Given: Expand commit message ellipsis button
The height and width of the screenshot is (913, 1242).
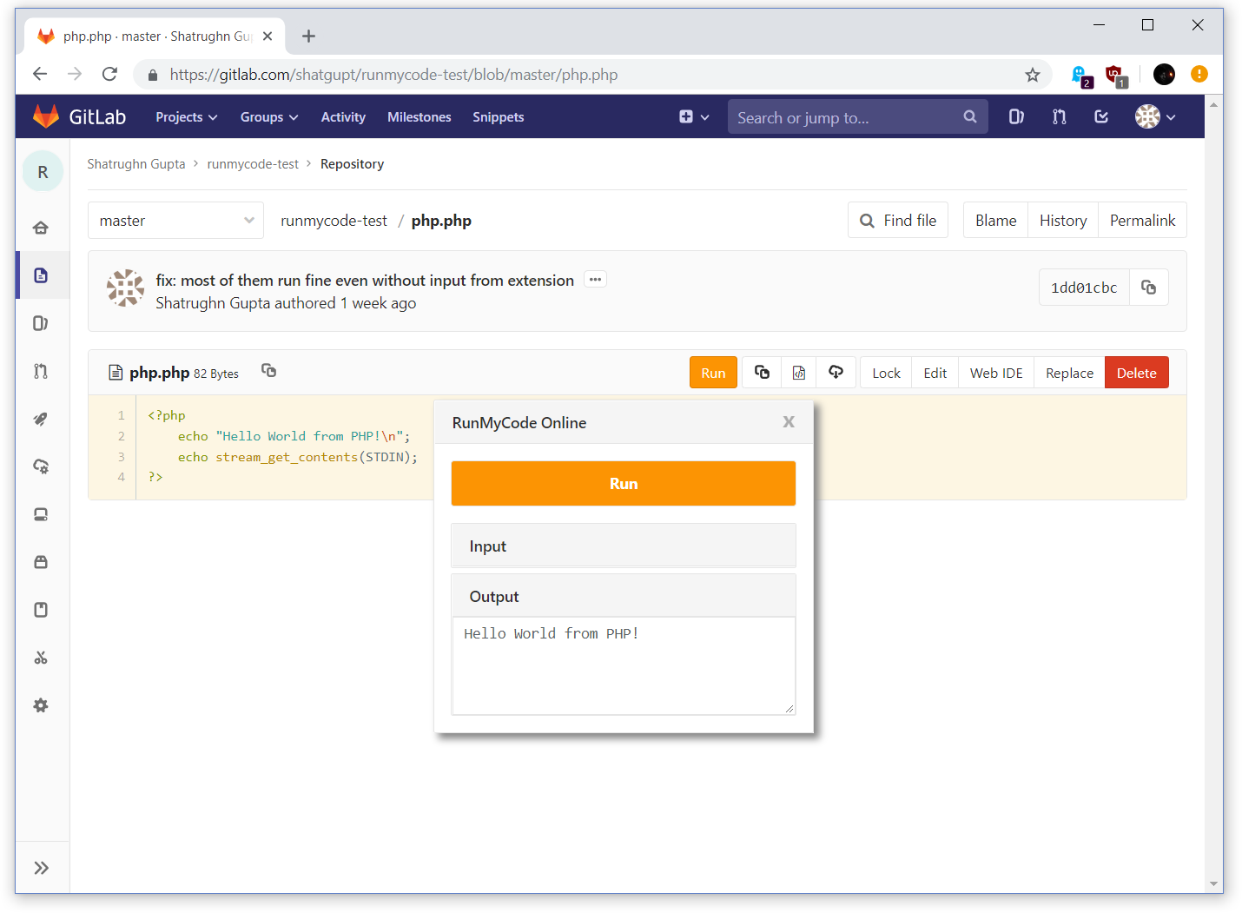Looking at the screenshot, I should (x=595, y=279).
